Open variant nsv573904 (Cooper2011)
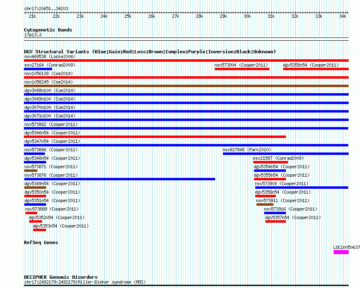Screen dimensions: 360x288 pos(241,65)
